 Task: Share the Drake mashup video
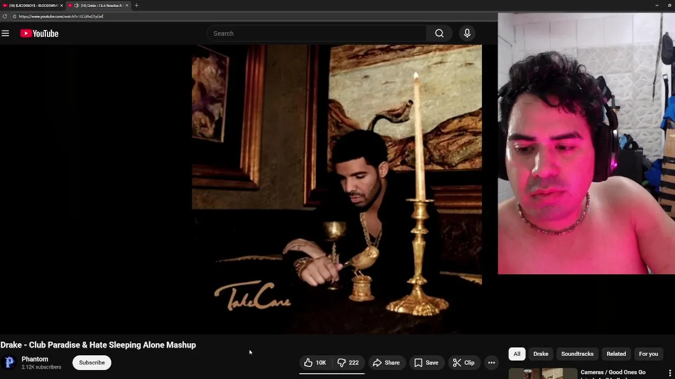pyautogui.click(x=386, y=363)
